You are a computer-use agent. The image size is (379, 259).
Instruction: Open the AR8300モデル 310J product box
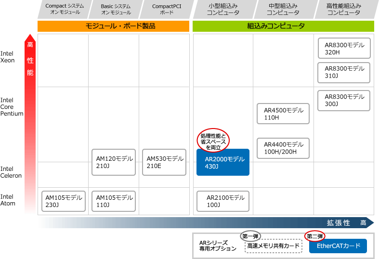(x=344, y=73)
